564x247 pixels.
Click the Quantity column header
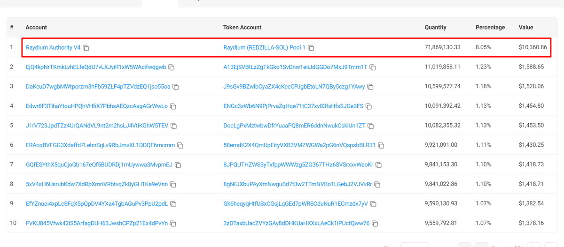pos(436,27)
